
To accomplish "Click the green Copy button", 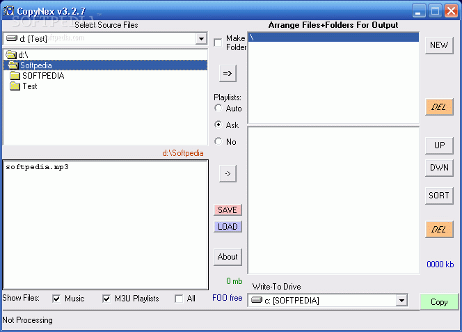I will point(439,301).
